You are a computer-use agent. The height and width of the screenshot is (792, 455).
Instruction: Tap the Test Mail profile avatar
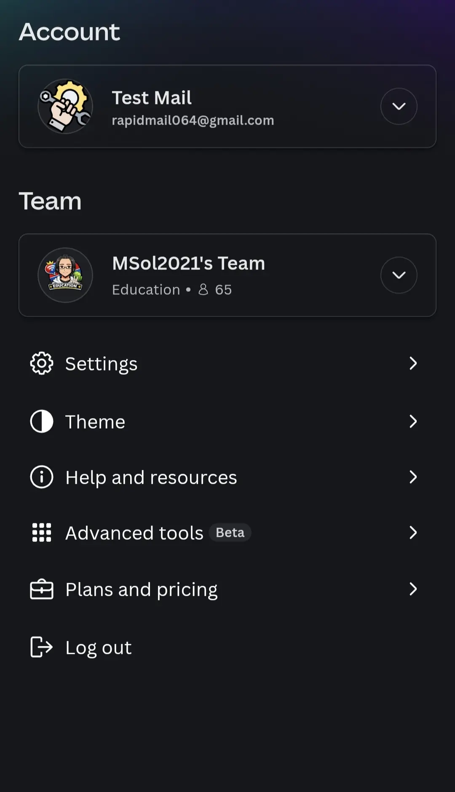pyautogui.click(x=65, y=107)
